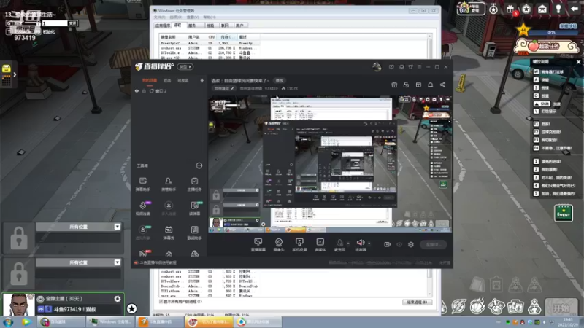
Task: Click the 修改 button next to the stream title
Action: 280,81
